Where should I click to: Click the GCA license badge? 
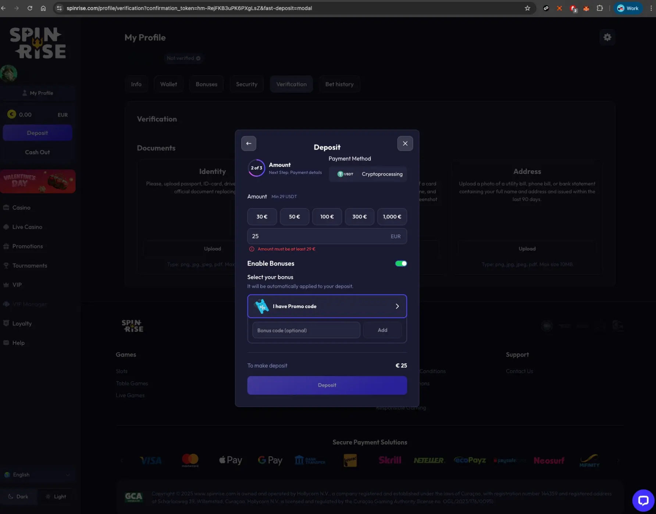[x=133, y=497]
